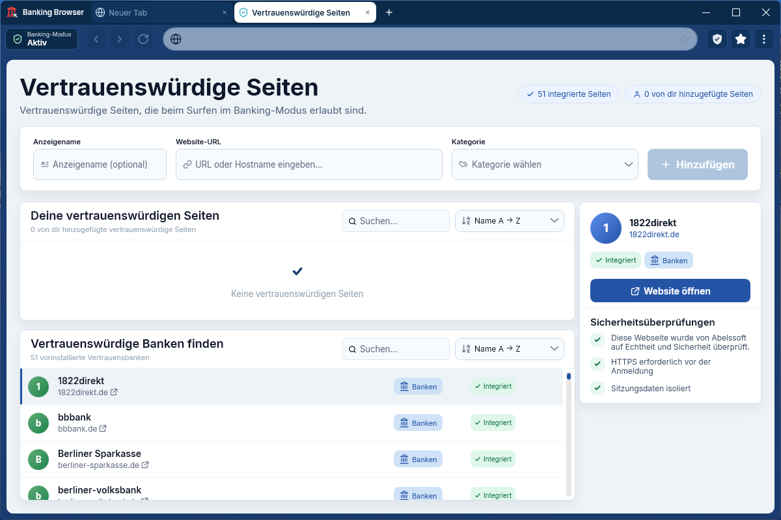
Task: Open the three-dot browser menu
Action: coord(764,39)
